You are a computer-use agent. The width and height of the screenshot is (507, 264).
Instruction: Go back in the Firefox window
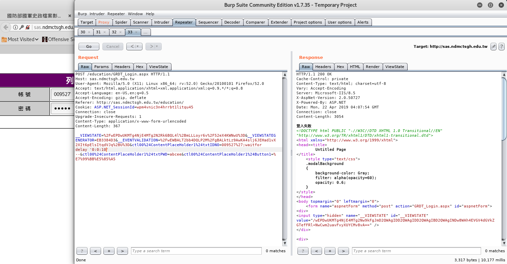click(6, 27)
